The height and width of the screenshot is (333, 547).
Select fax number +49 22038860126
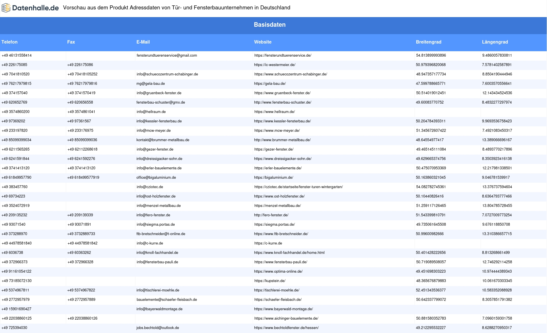click(x=82, y=318)
